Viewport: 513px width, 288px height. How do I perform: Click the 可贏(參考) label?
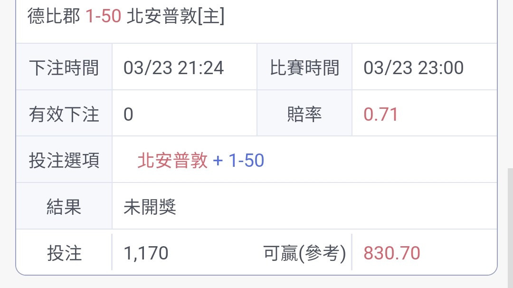coord(304,253)
